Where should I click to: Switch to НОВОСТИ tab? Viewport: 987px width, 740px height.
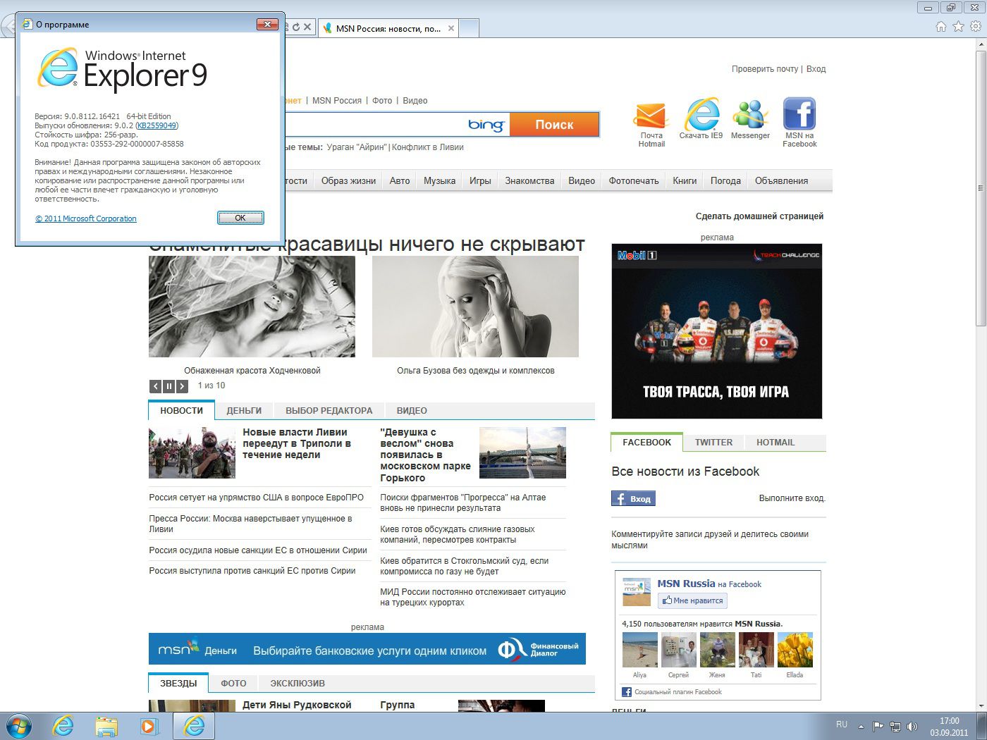tap(181, 410)
